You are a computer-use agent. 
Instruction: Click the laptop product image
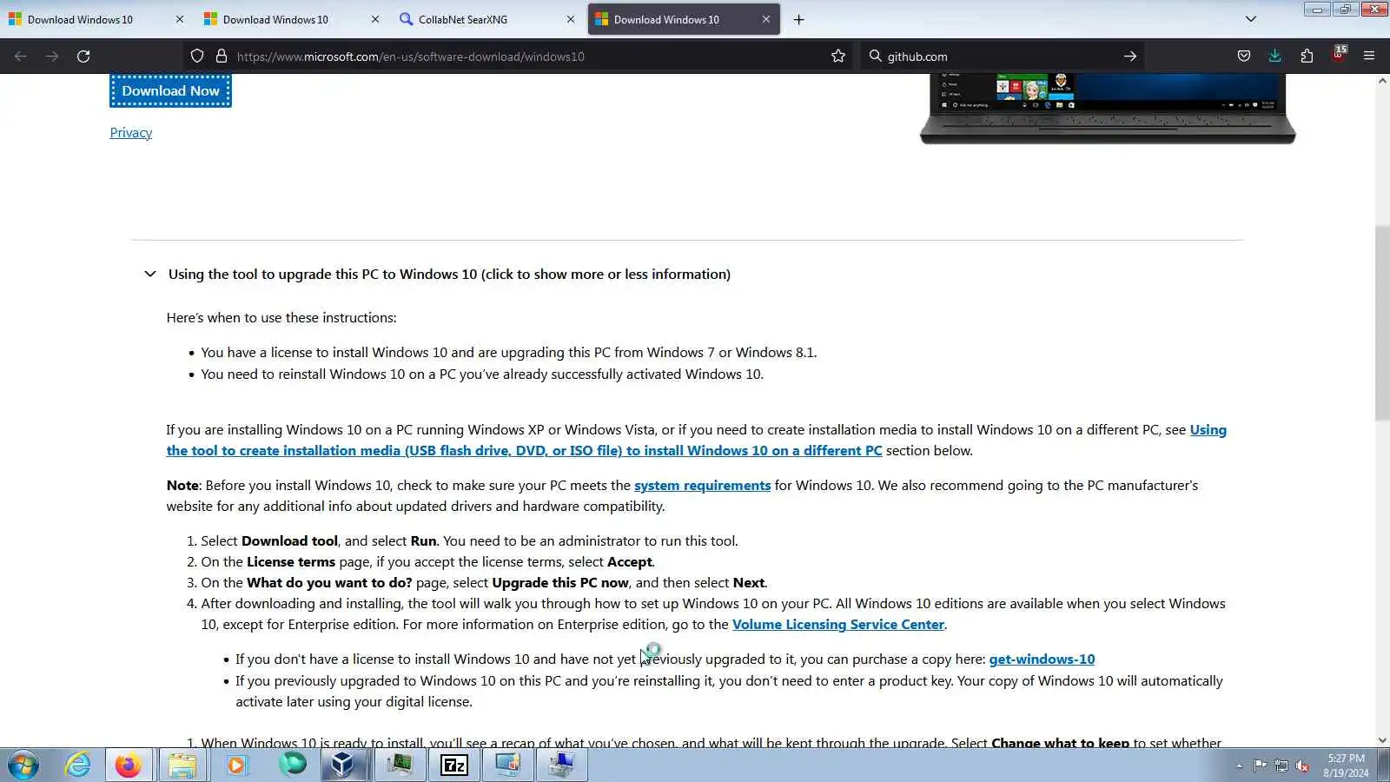tap(1108, 109)
